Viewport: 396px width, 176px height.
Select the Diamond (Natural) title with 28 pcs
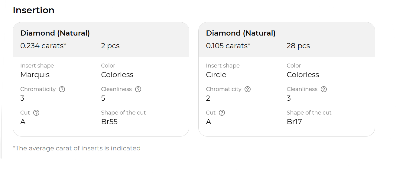tap(241, 33)
